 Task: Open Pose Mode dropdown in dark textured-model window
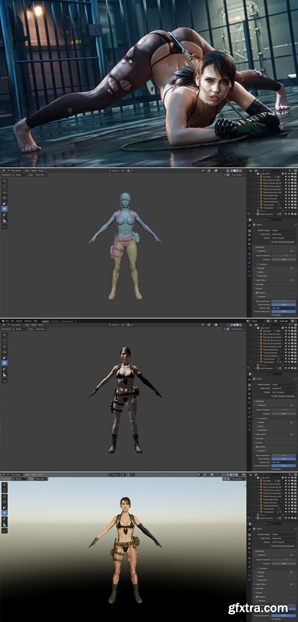click(16, 325)
